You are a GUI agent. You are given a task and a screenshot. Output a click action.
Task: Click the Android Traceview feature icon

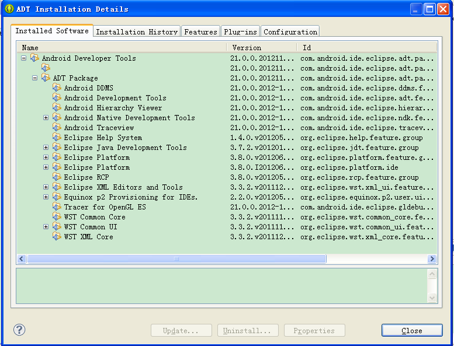pos(57,127)
